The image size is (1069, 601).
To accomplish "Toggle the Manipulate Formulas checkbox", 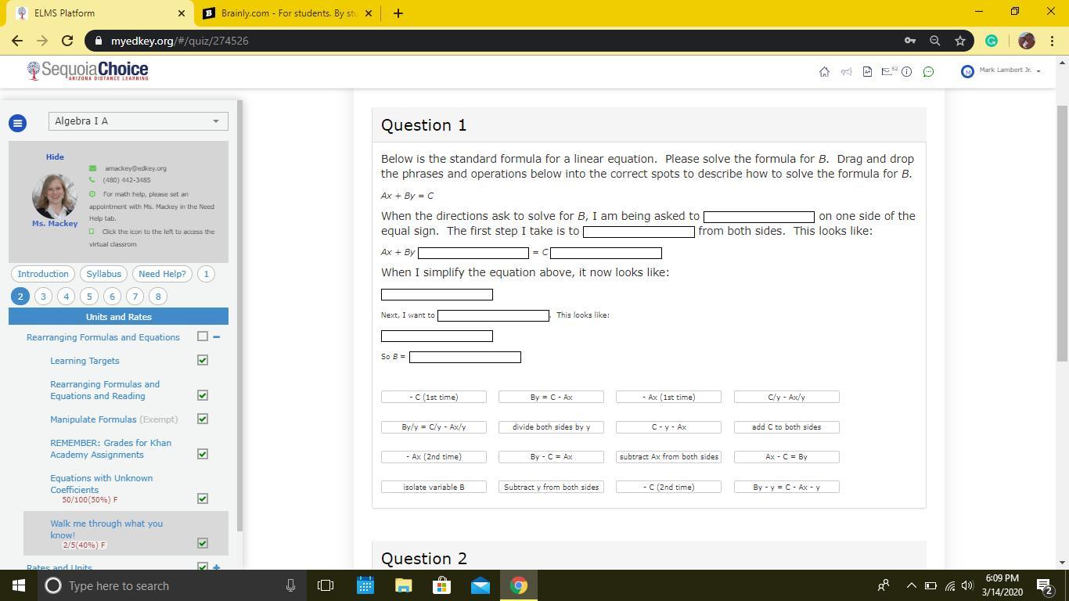I will (203, 419).
